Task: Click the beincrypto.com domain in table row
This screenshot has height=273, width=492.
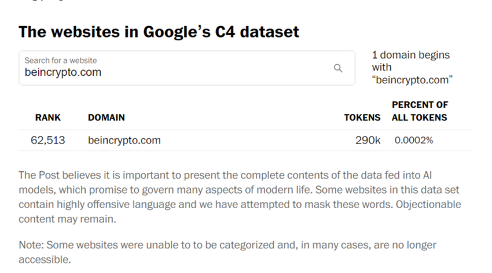Action: coord(124,140)
